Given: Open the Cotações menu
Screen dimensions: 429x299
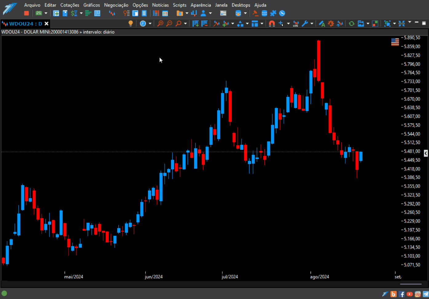Looking at the screenshot, I should (x=70, y=5).
